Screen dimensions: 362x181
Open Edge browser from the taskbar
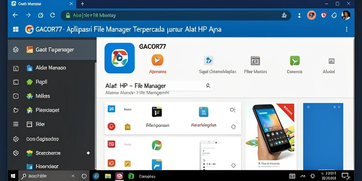(96, 176)
